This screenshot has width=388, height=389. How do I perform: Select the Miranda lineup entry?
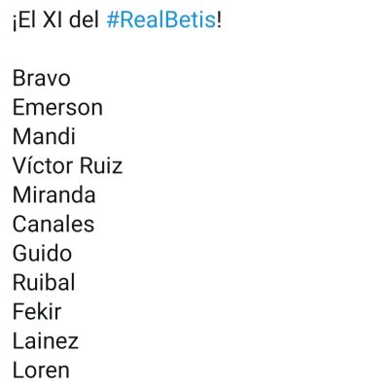[54, 195]
